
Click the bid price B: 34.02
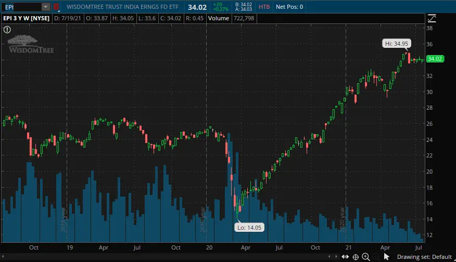point(244,4)
